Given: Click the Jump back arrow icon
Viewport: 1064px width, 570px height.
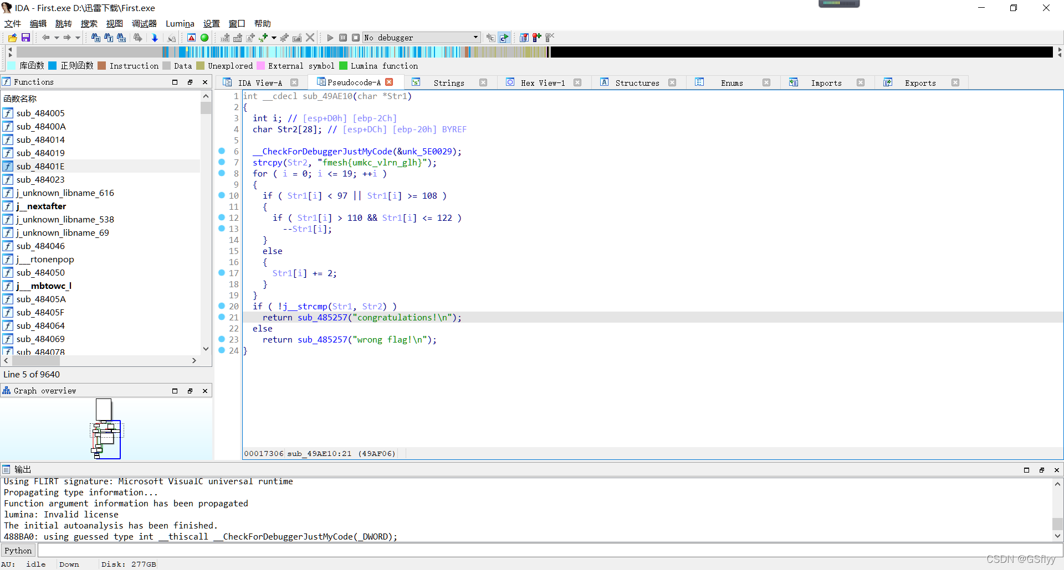Looking at the screenshot, I should 45,38.
